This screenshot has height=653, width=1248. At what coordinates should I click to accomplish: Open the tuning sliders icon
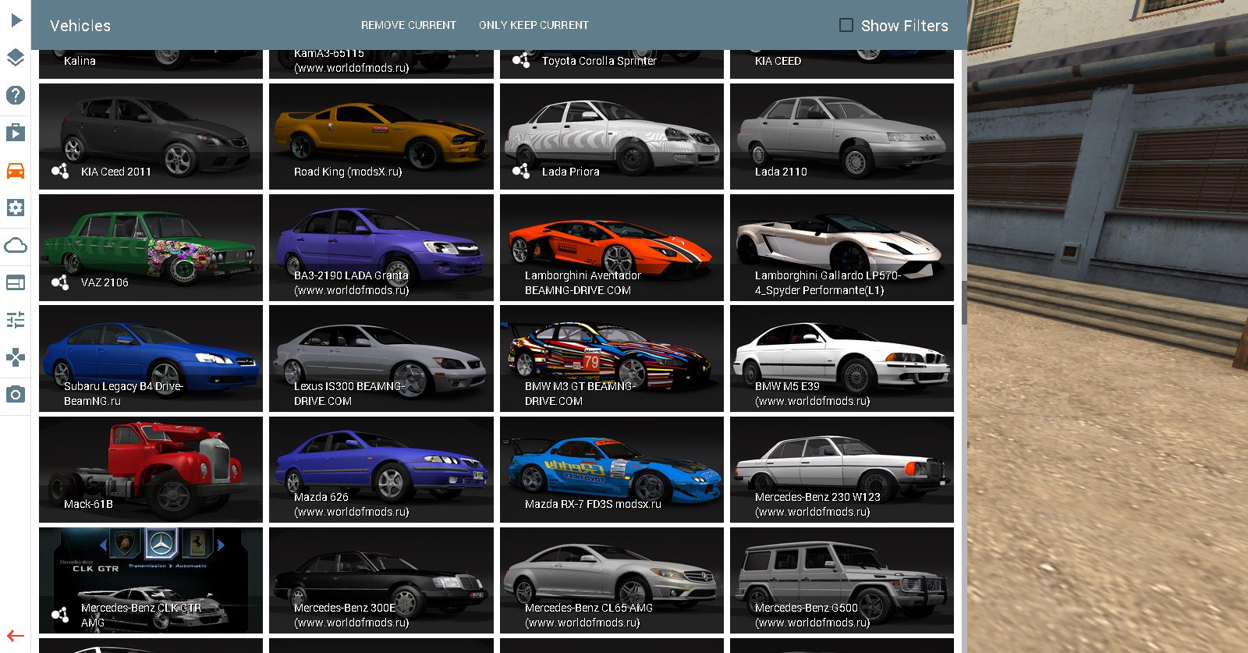tap(16, 320)
